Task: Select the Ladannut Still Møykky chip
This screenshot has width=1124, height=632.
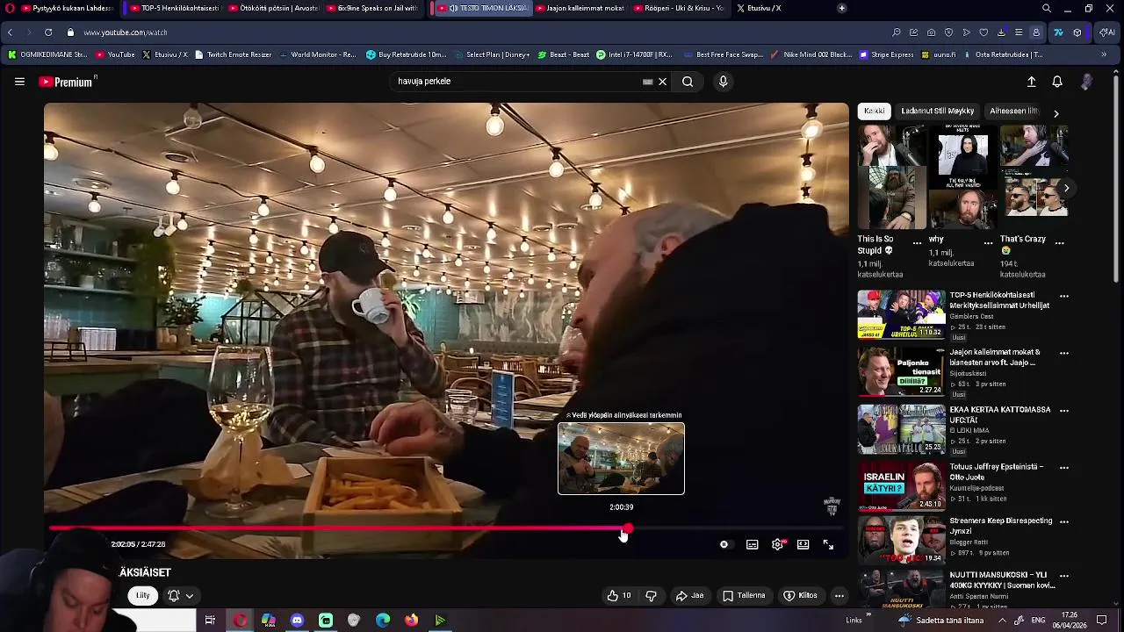Action: [937, 111]
